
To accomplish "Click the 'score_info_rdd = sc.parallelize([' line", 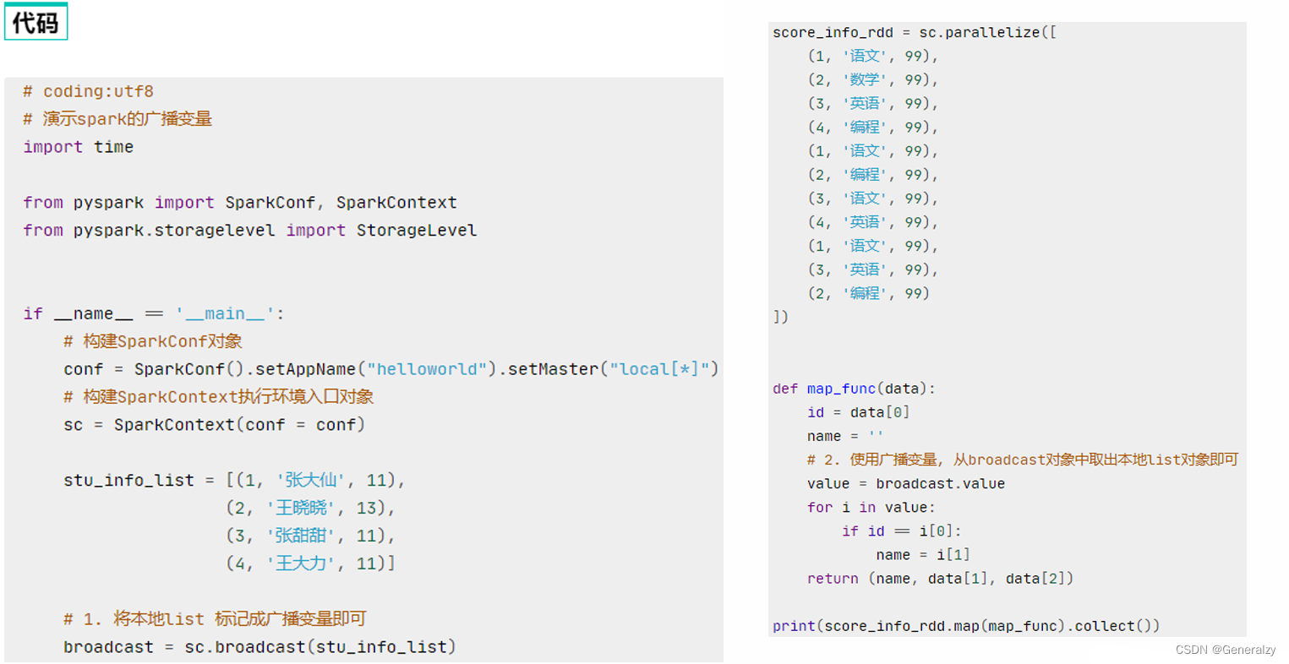I will tap(915, 32).
